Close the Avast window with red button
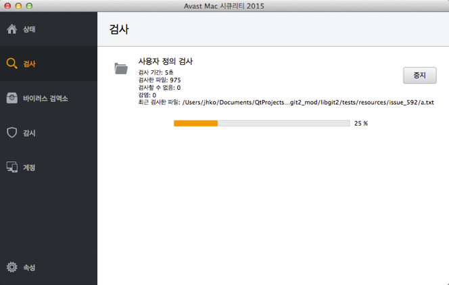The width and height of the screenshot is (449, 285). (x=7, y=6)
